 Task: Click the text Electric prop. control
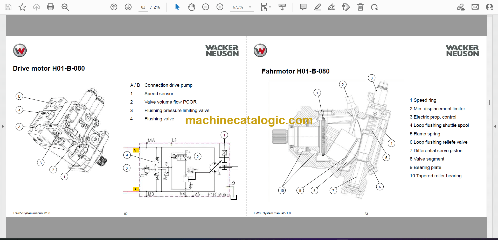435,117
